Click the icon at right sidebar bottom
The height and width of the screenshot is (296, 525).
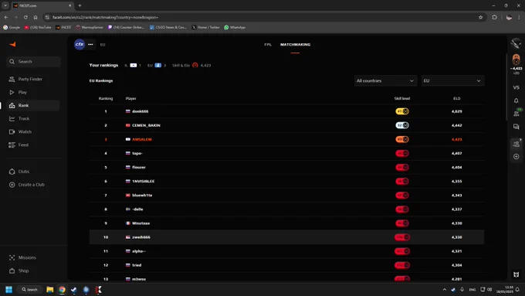point(516,274)
